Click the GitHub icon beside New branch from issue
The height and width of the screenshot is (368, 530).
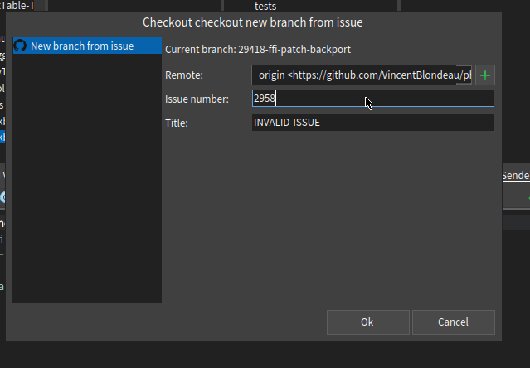click(x=20, y=46)
